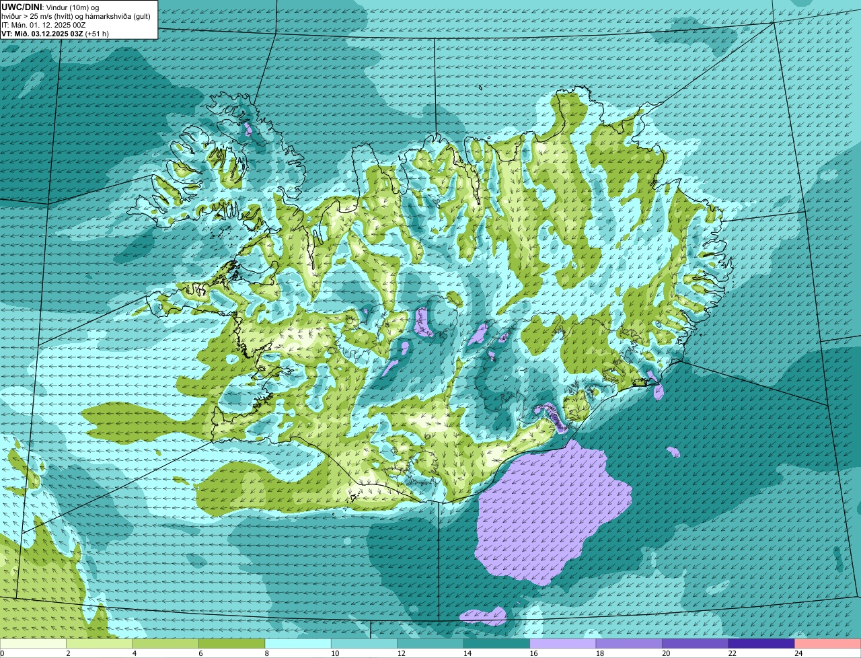Choose the 22–24 m/s dark indigo swatch
This screenshot has height=658, width=861.
coord(762,644)
